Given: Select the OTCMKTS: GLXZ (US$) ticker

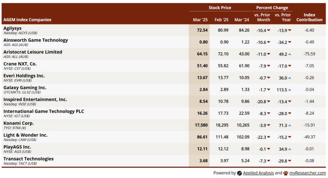Looking at the screenshot, I should click(x=22, y=92).
